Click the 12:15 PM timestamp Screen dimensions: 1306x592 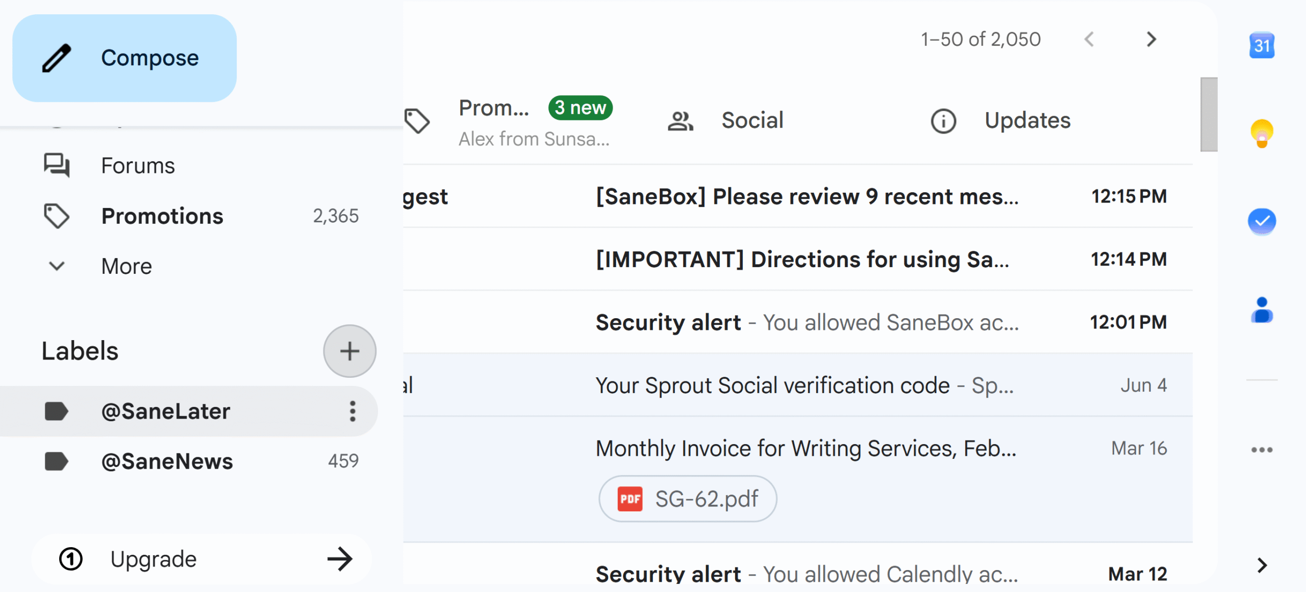pyautogui.click(x=1128, y=196)
